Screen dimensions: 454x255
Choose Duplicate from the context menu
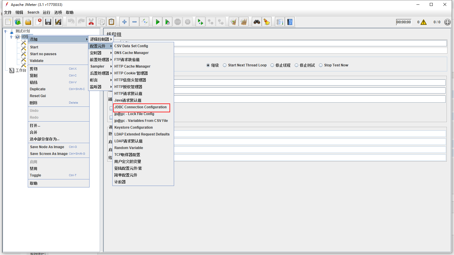(x=59, y=89)
